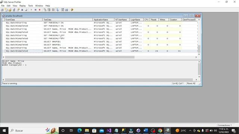Open Database Engine Tuning Advisor toolbar icon
Image resolution: width=239 pixels, height=134 pixels.
point(62,10)
